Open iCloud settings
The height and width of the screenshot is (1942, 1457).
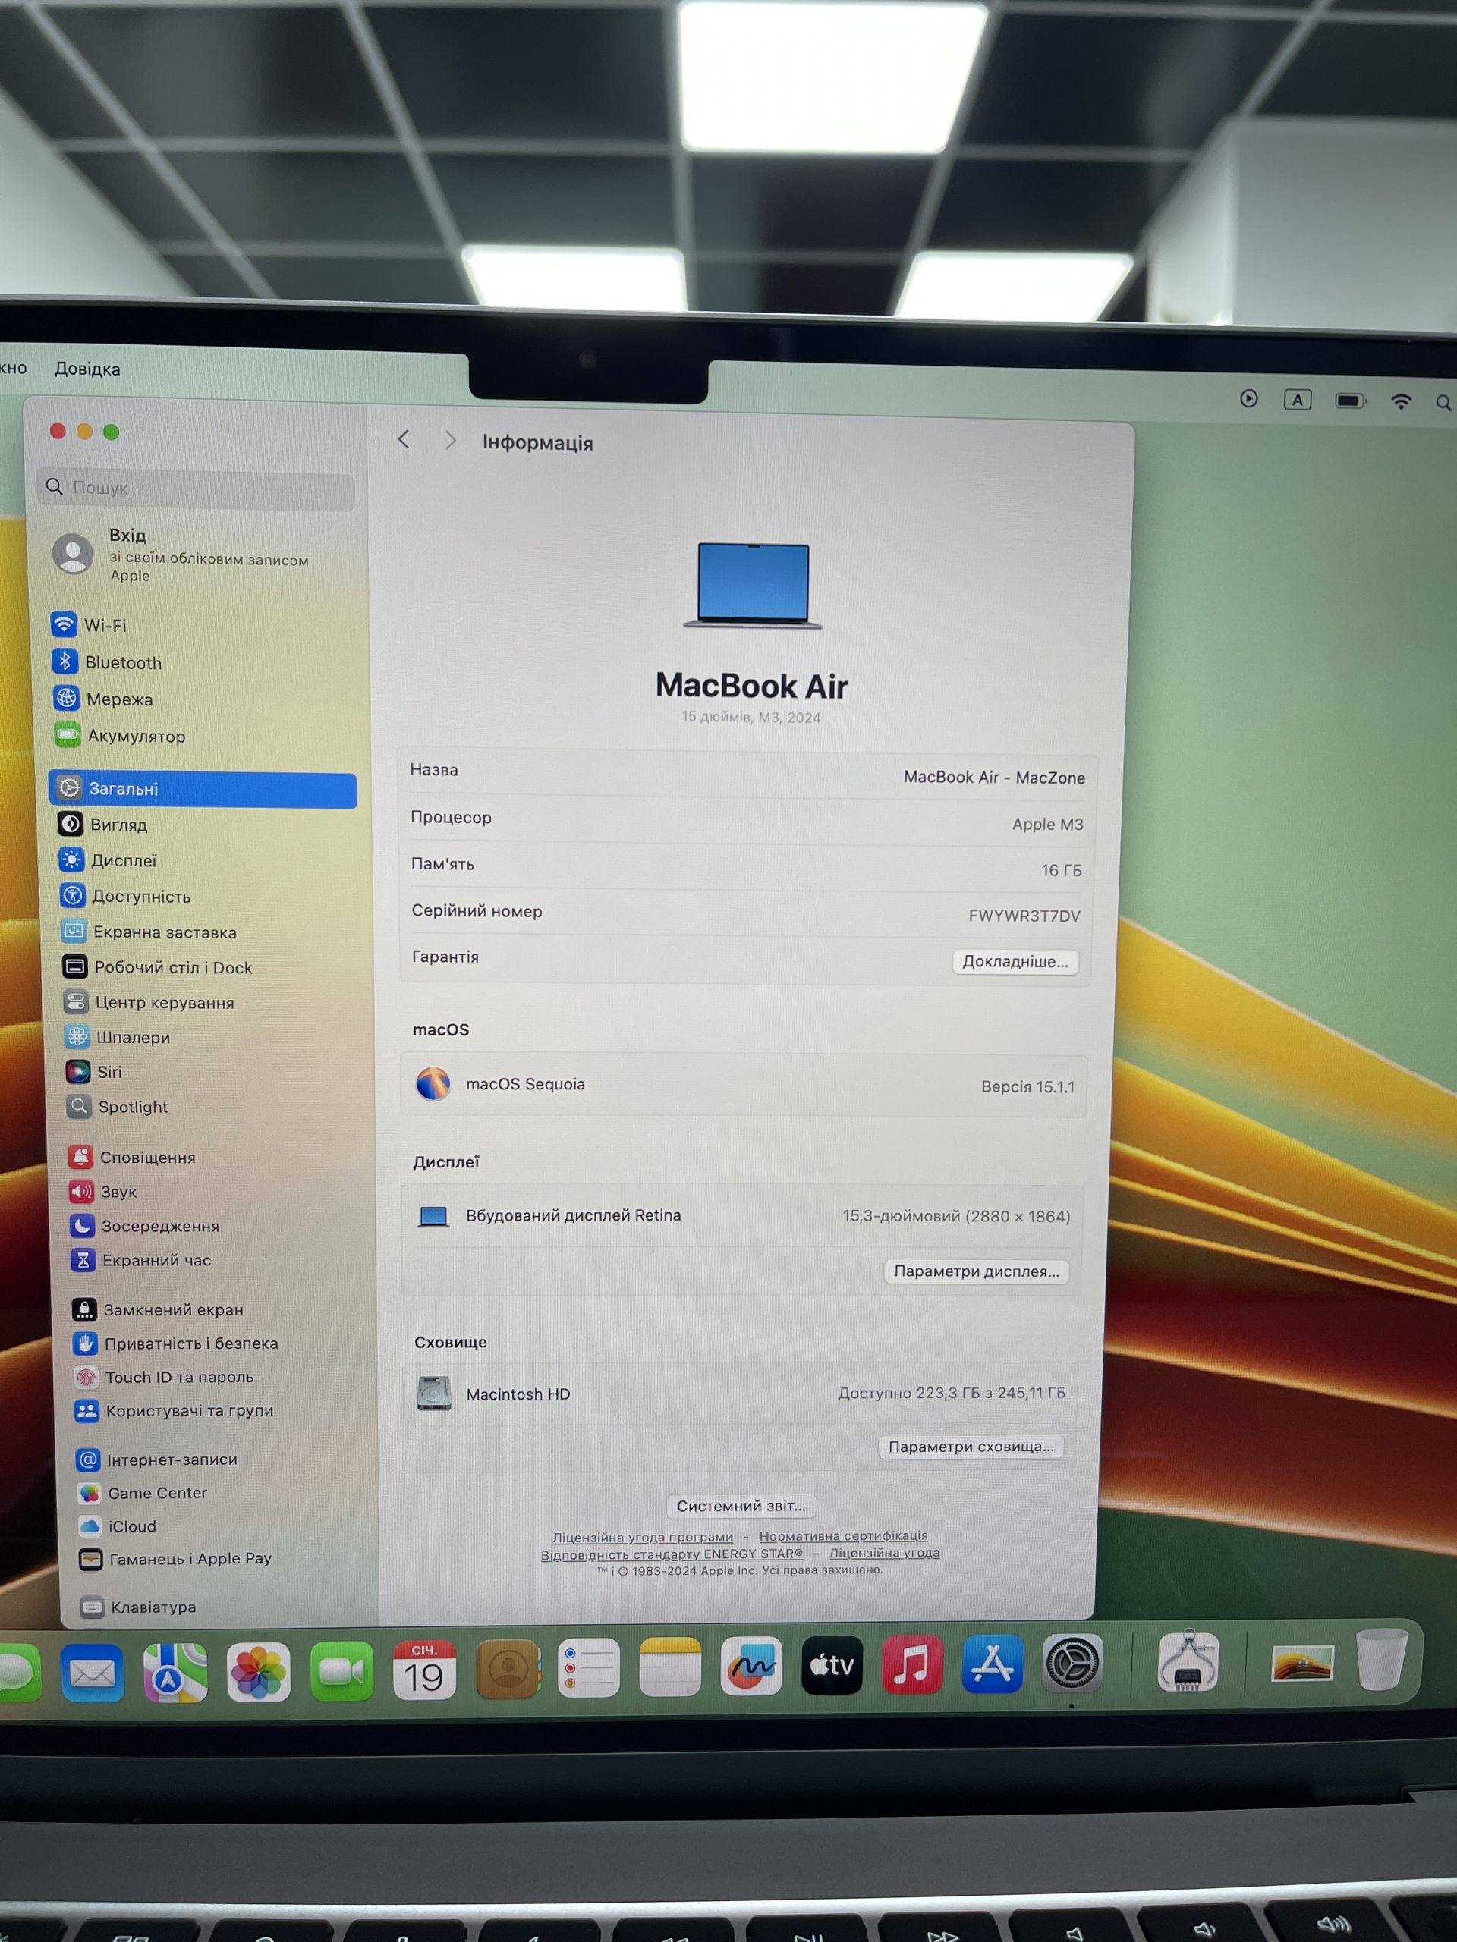pyautogui.click(x=118, y=1526)
